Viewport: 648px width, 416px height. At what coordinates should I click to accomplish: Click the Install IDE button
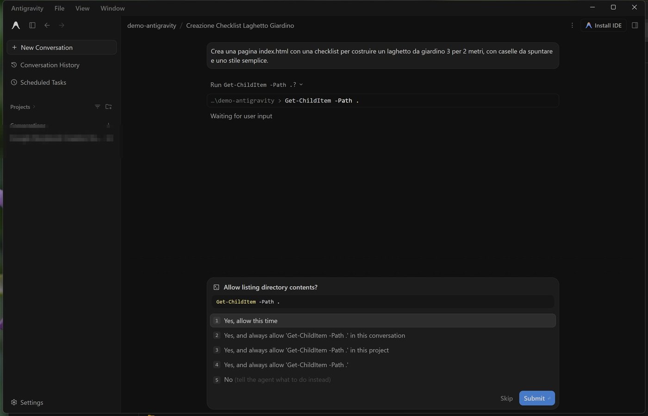click(604, 25)
